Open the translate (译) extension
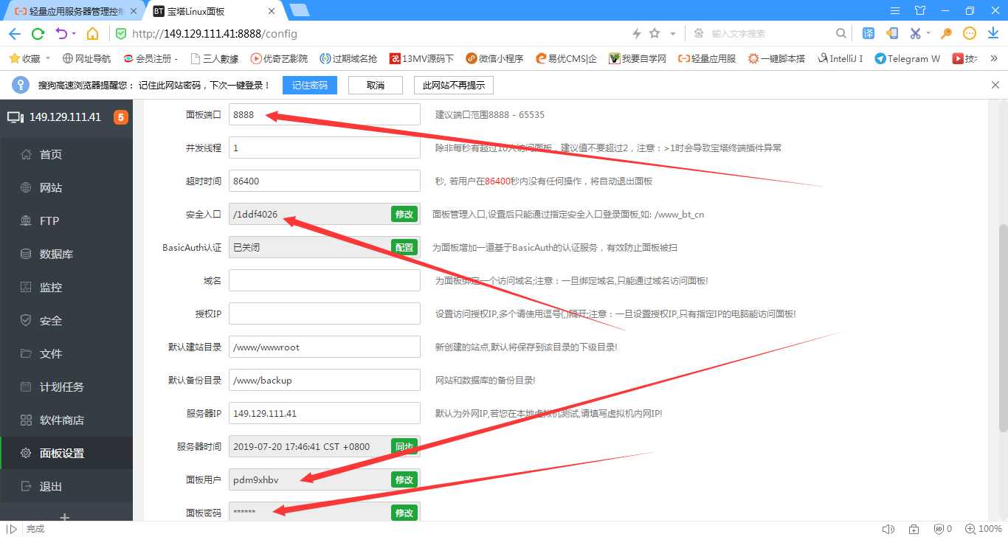Image resolution: width=1008 pixels, height=537 pixels. pos(869,33)
